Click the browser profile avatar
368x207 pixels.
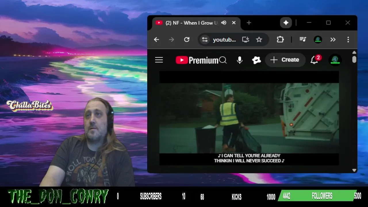318,40
